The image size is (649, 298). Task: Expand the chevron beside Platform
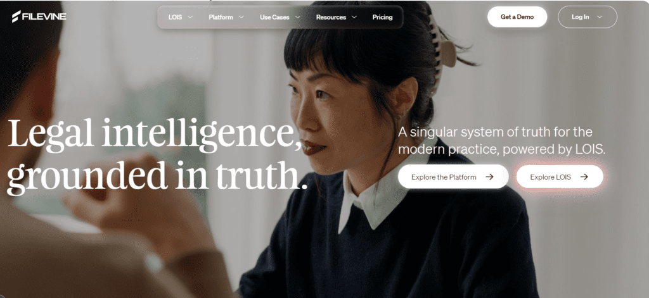tap(241, 17)
